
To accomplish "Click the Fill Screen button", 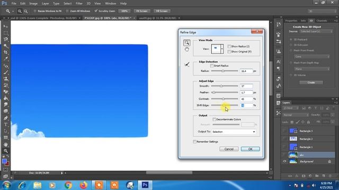I will click(x=162, y=11).
